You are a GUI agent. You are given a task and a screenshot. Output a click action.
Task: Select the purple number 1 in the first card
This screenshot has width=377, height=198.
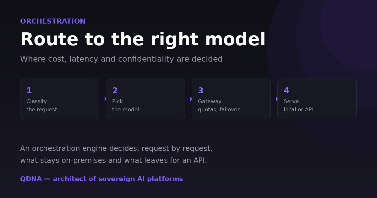(29, 91)
